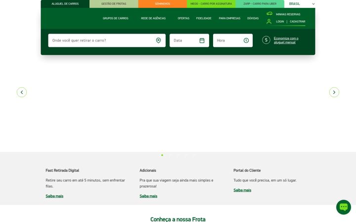This screenshot has width=356, height=222.
Task: Open Dúvidas menu item
Action: (253, 18)
